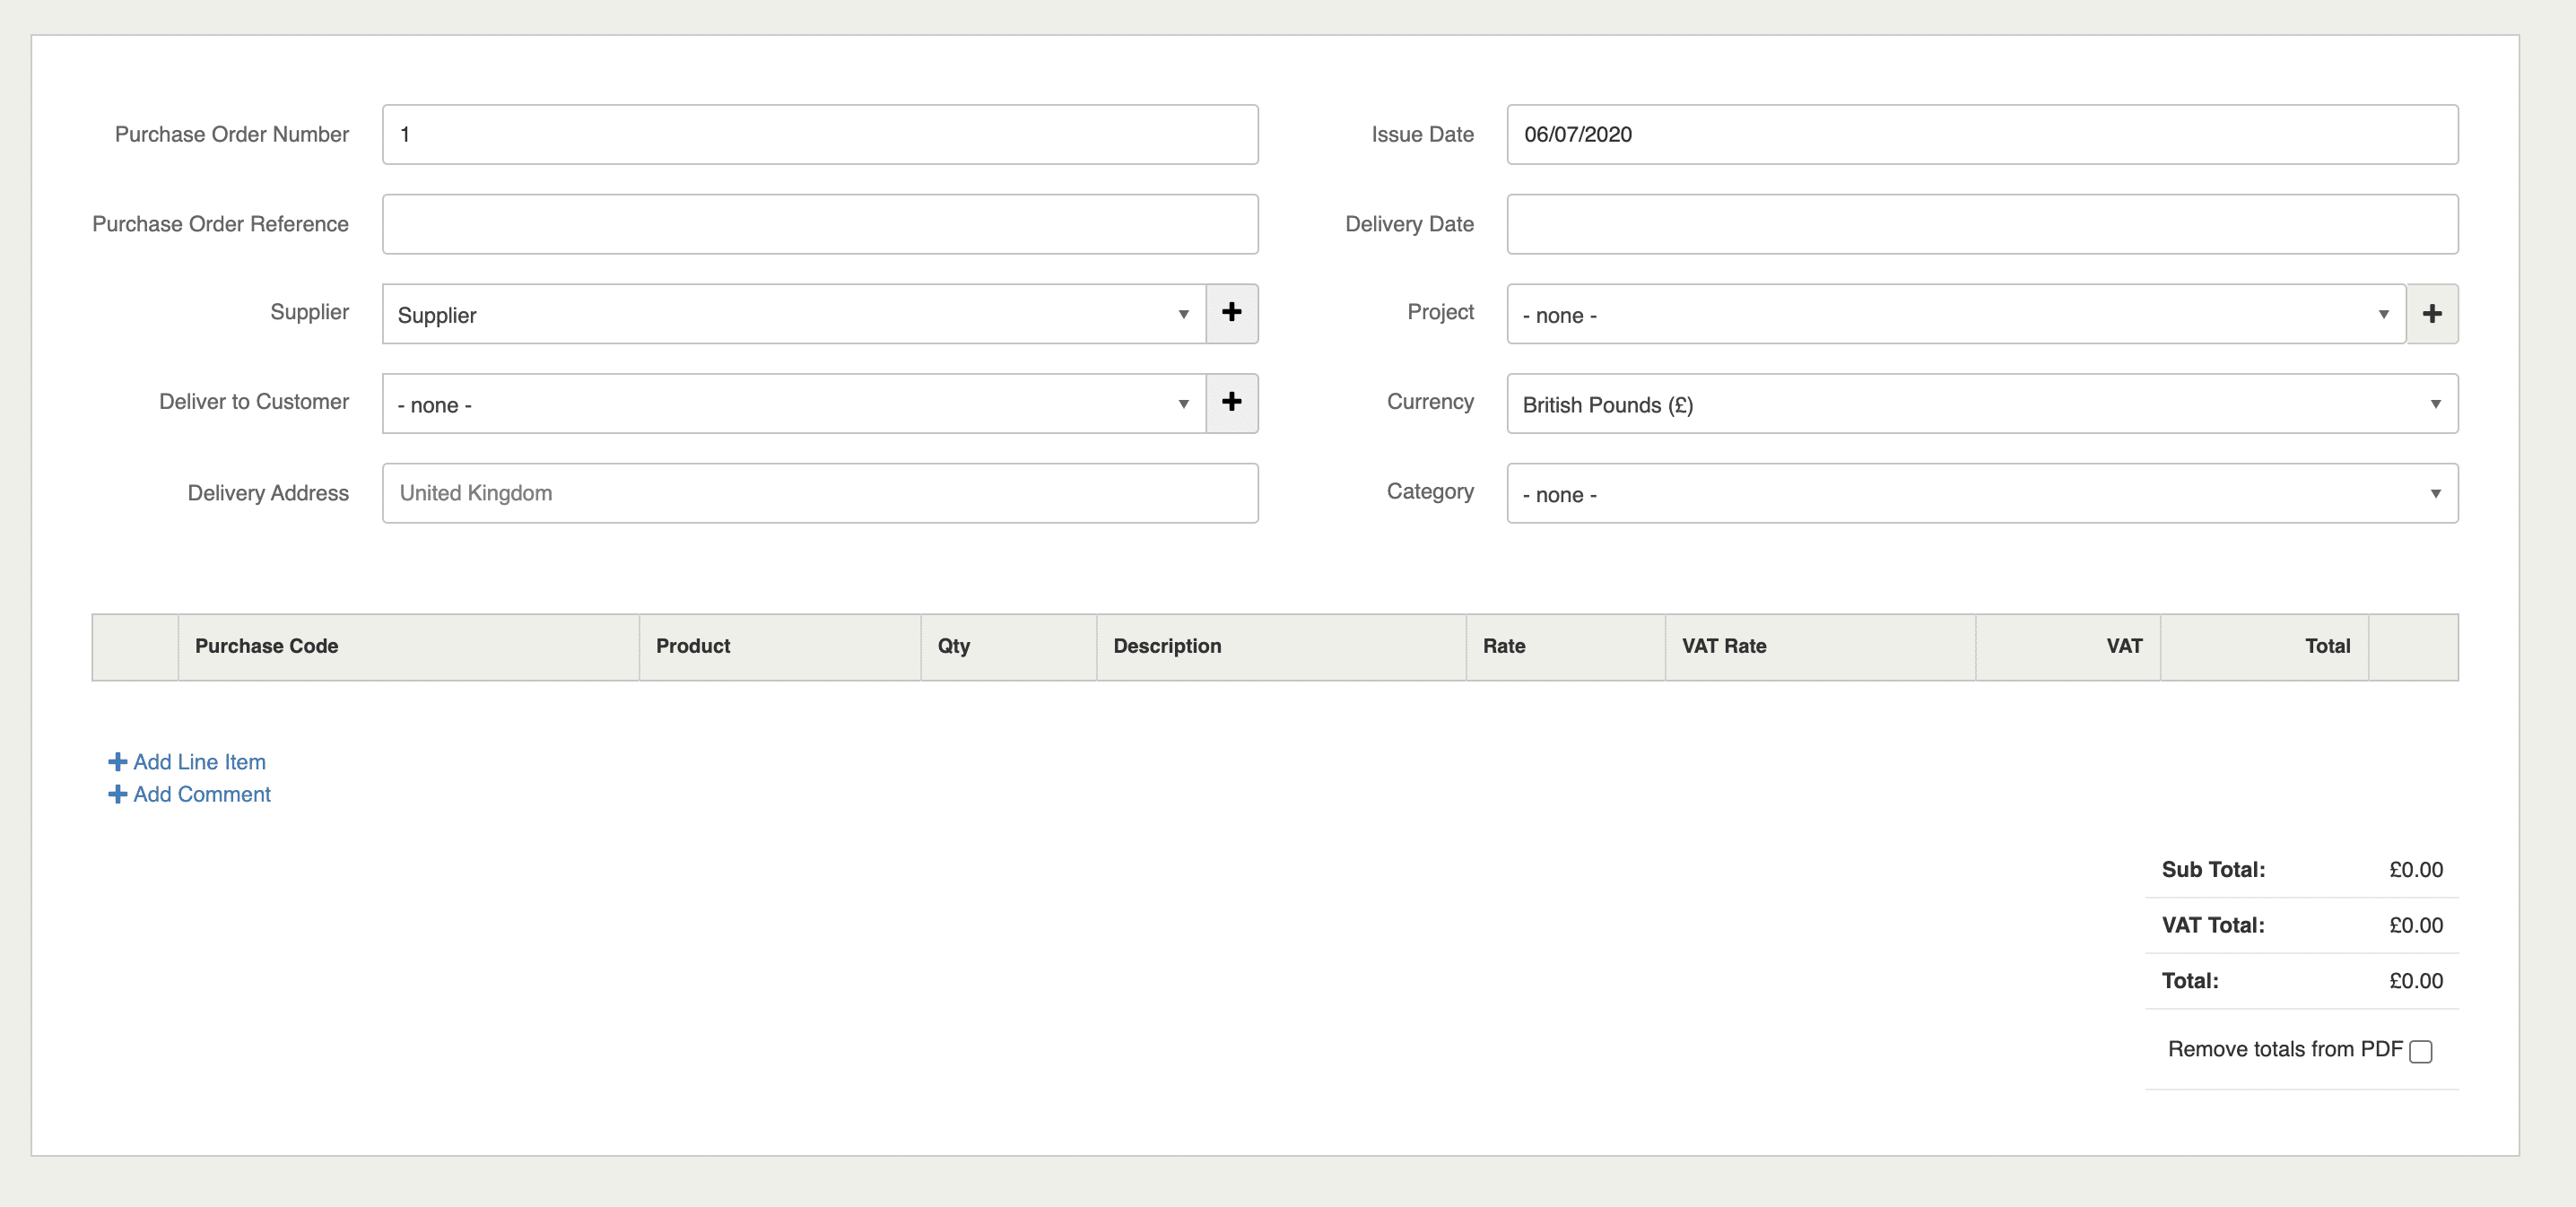
Task: Click Add Comment link
Action: click(x=201, y=794)
